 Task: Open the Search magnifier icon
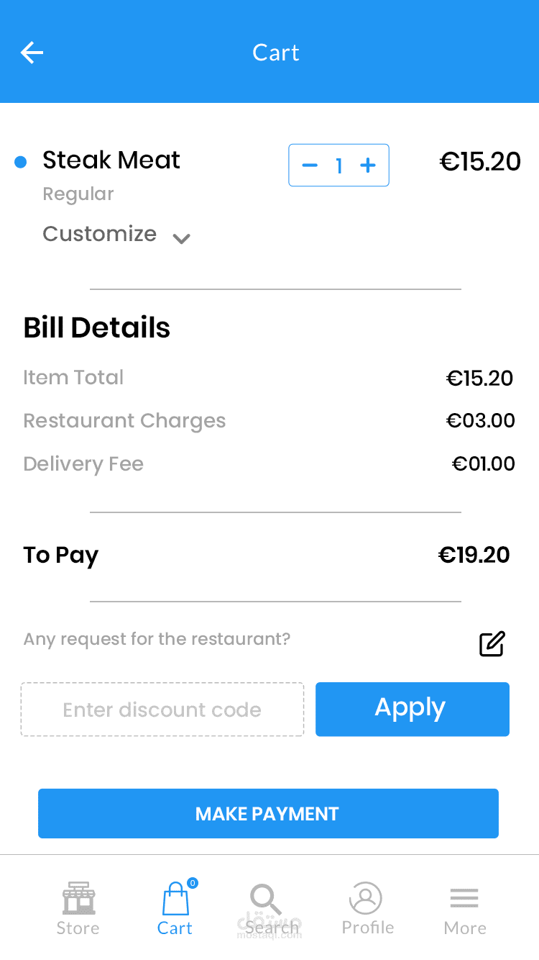[265, 899]
